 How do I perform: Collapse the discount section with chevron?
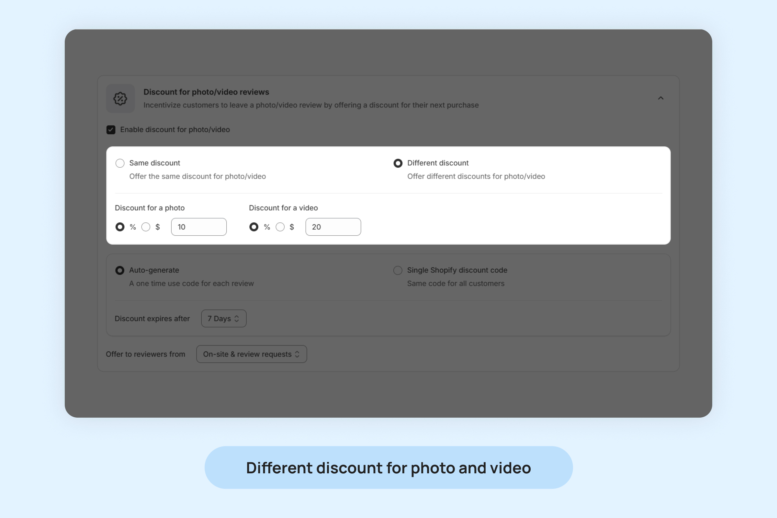(x=661, y=98)
